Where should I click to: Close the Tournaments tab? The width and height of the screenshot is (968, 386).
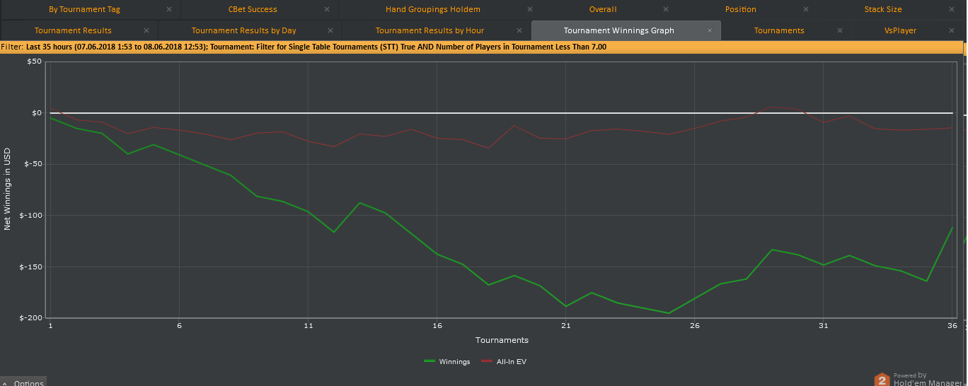pyautogui.click(x=840, y=31)
